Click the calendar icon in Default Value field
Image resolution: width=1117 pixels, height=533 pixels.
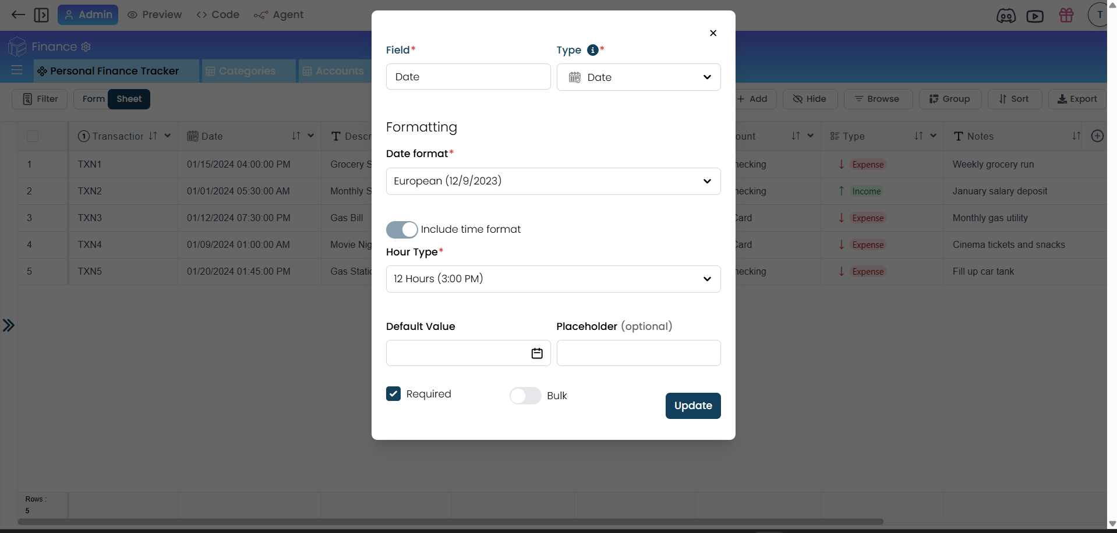point(536,353)
